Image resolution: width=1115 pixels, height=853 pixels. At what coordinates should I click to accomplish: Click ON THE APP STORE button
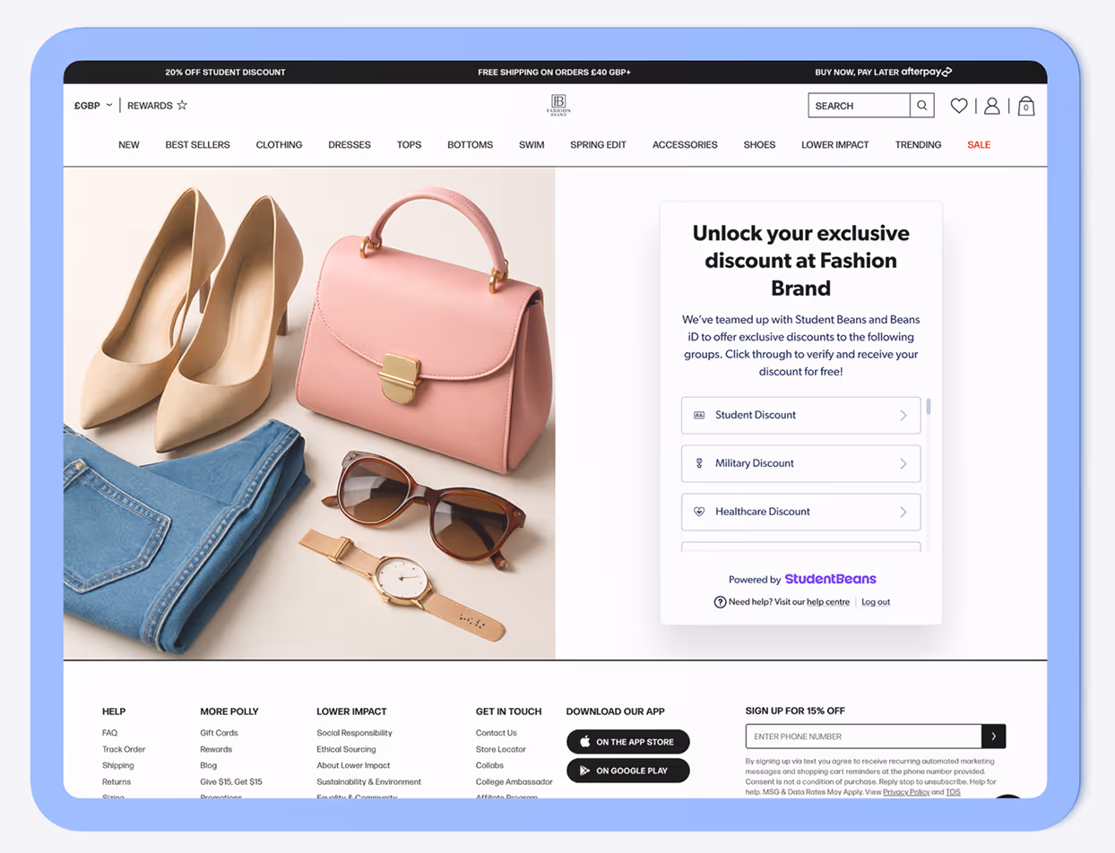pyautogui.click(x=627, y=742)
